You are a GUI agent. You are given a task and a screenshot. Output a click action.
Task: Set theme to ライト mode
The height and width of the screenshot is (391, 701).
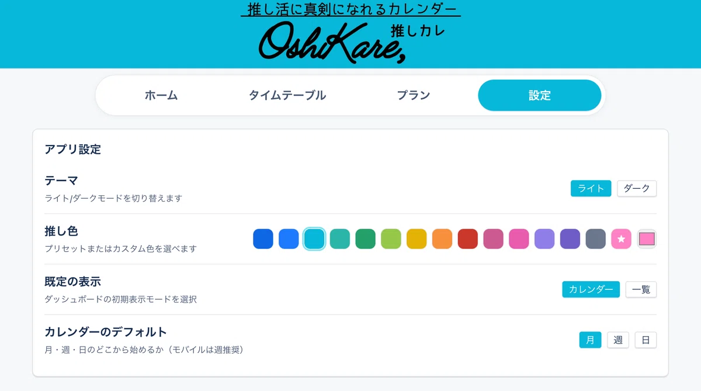pos(591,188)
